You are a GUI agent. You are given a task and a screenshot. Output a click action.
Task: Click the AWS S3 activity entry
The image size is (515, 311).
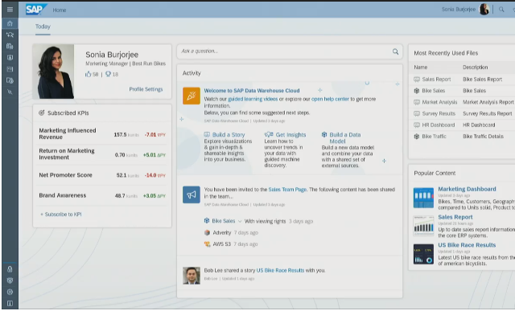pos(231,244)
